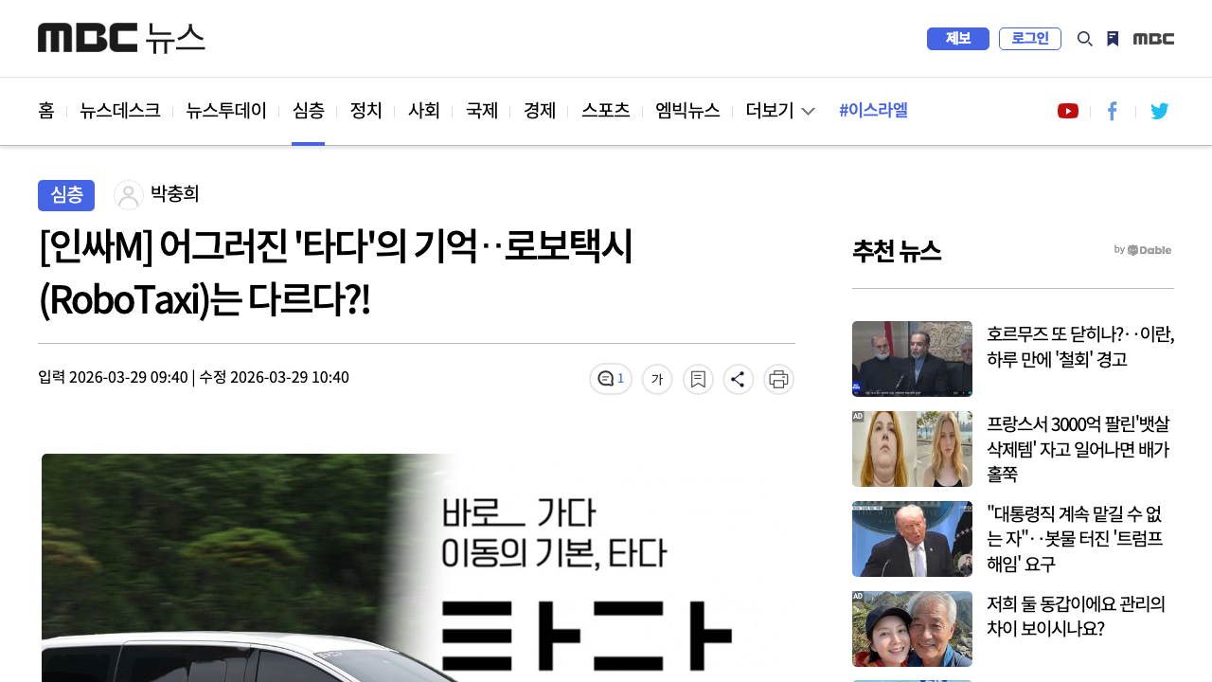This screenshot has width=1212, height=682.
Task: Open 경제 section
Action: [x=540, y=111]
